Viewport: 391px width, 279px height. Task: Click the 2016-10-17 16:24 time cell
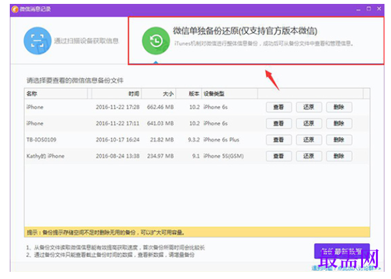pyautogui.click(x=118, y=140)
